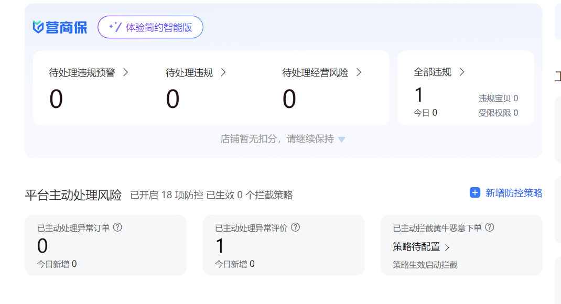561x304 pixels.
Task: Click the blue plus icon for 新增防控策略
Action: [x=474, y=193]
